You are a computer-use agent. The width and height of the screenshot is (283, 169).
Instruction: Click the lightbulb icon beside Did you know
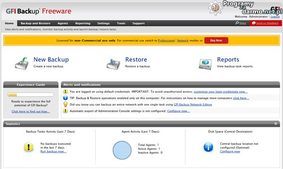[66, 104]
